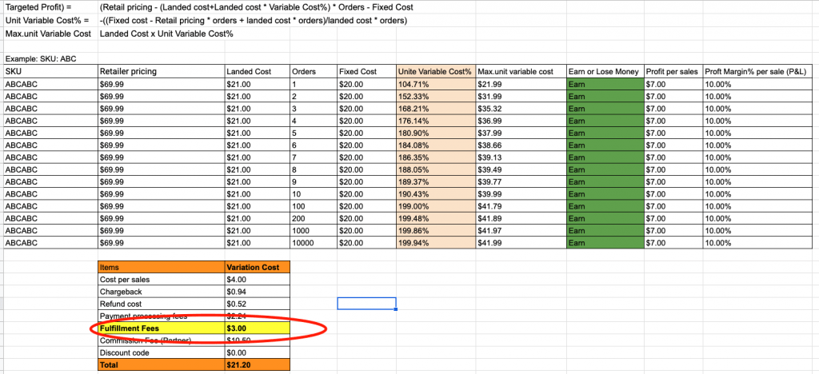This screenshot has height=374, width=819.
Task: Click the Earn cell in the 104.71% row
Action: tap(605, 84)
